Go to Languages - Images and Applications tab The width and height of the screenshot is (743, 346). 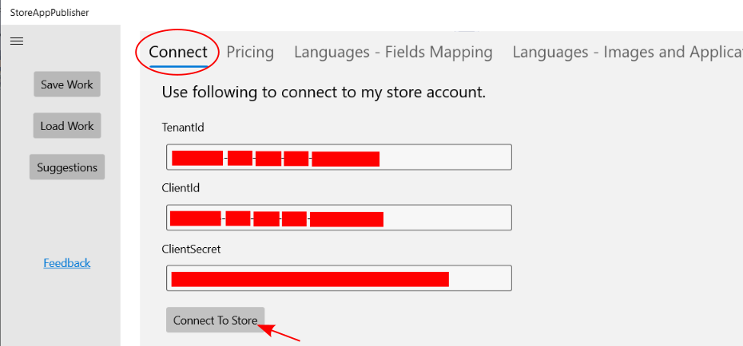click(627, 52)
